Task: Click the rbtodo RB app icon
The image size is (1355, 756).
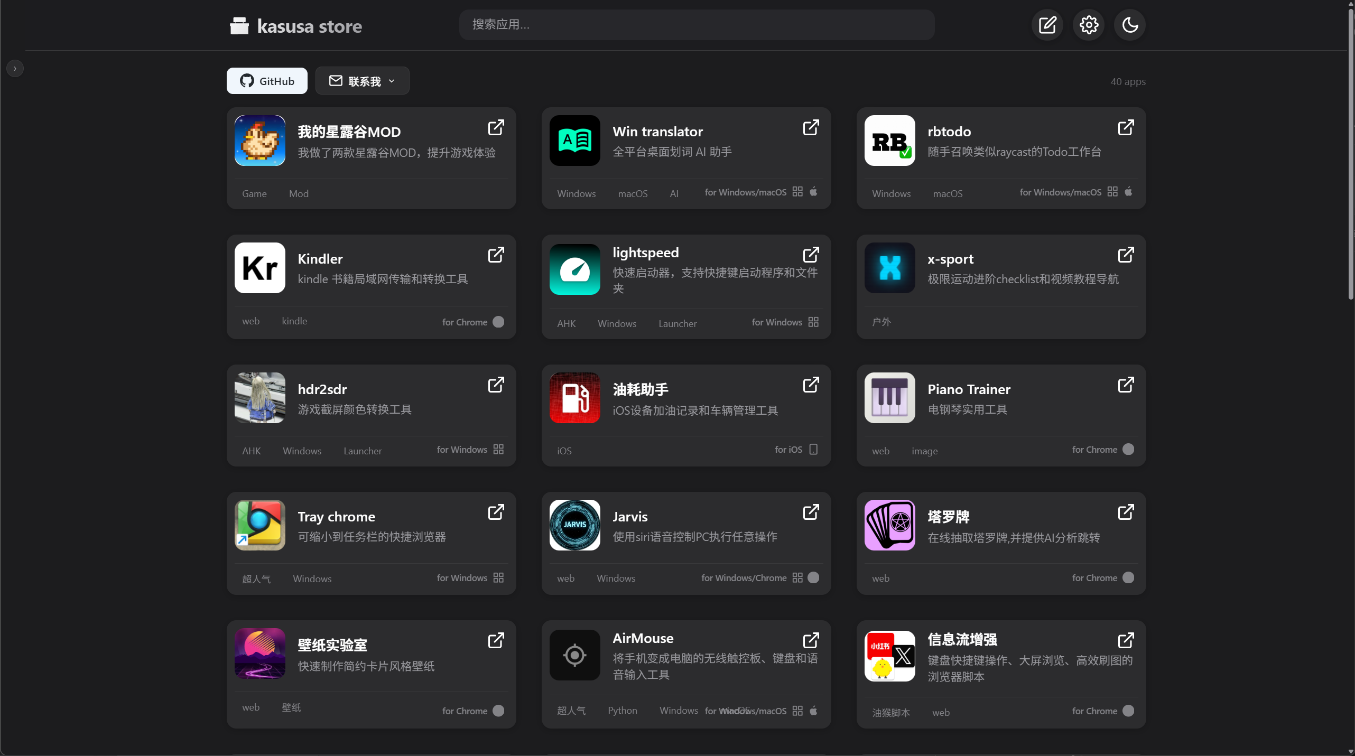Action: (890, 141)
